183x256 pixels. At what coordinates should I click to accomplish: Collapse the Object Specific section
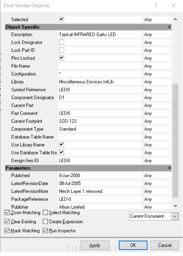click(169, 27)
